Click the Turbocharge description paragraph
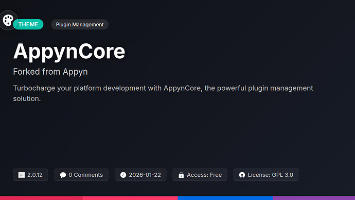Screen dimensions: 355x200 pos(163,93)
